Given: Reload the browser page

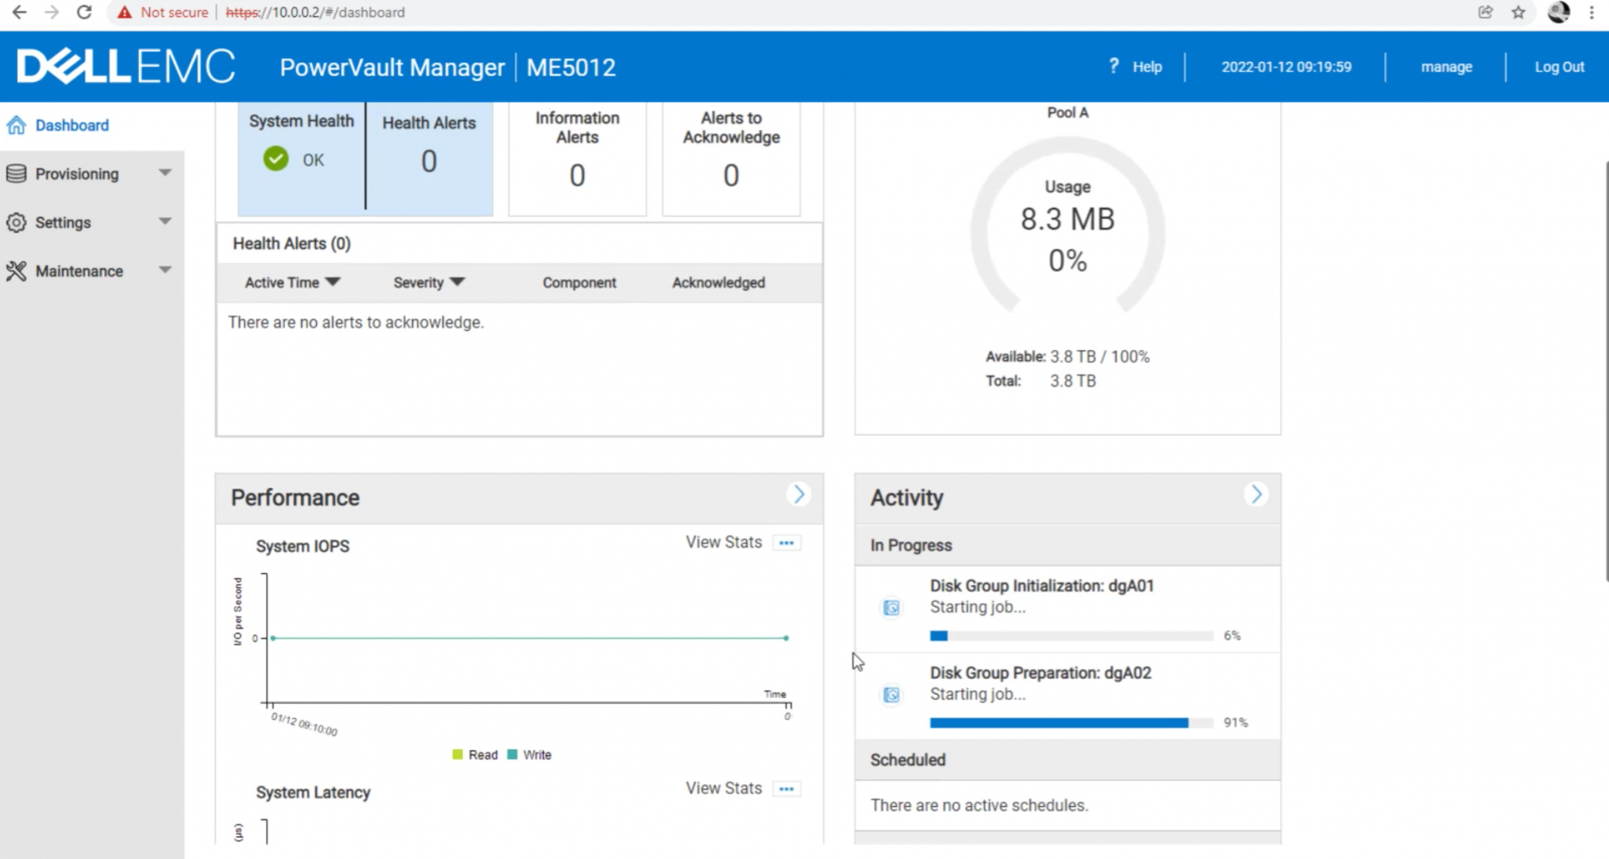Looking at the screenshot, I should (84, 13).
